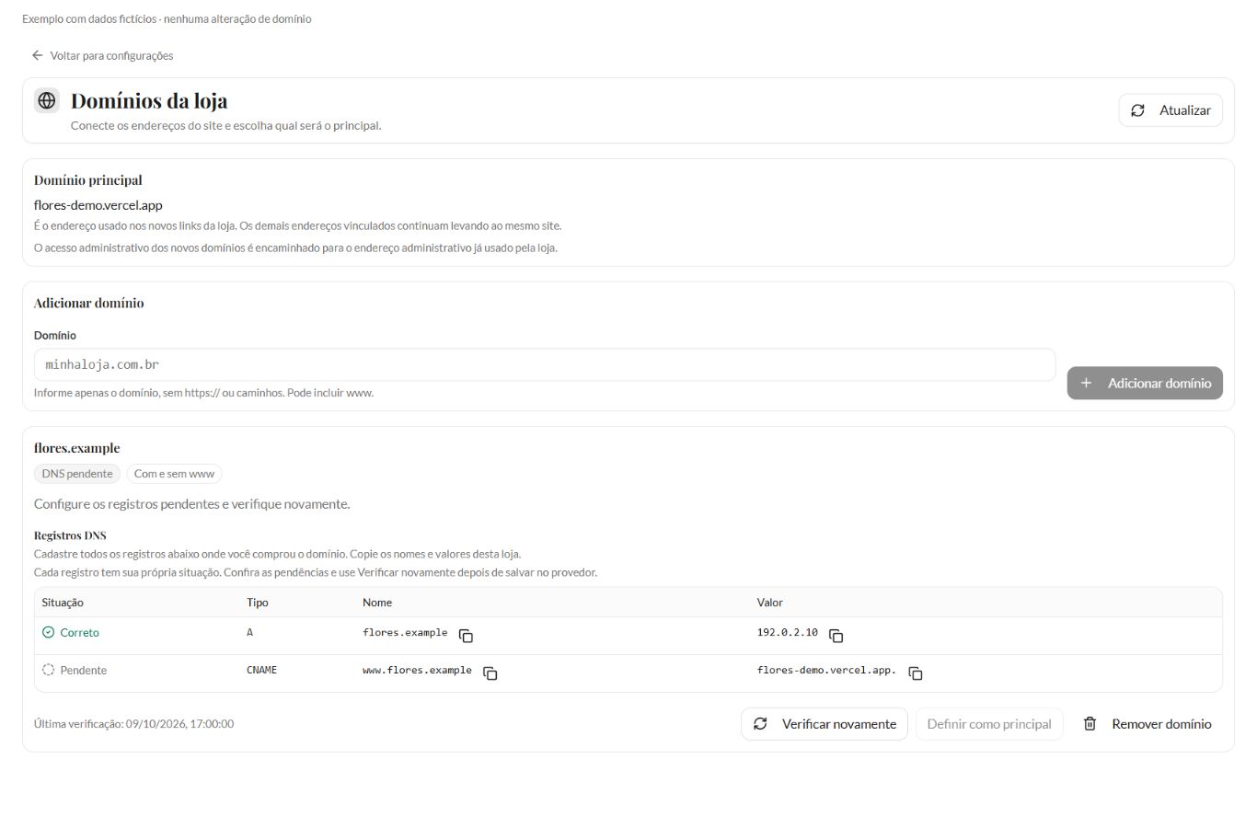The image size is (1257, 828).
Task: Click the Atualizar button label
Action: point(1185,110)
